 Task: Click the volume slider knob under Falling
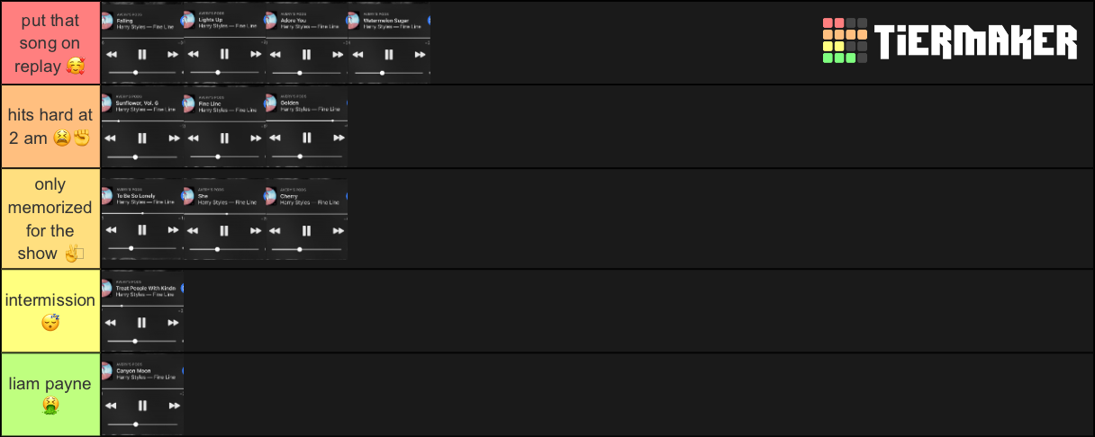coord(135,72)
